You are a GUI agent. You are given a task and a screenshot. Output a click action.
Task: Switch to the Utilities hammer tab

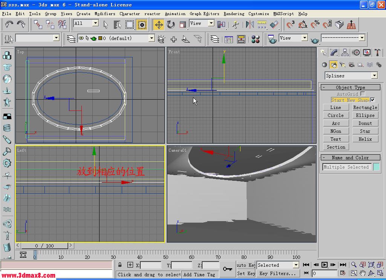click(x=378, y=52)
